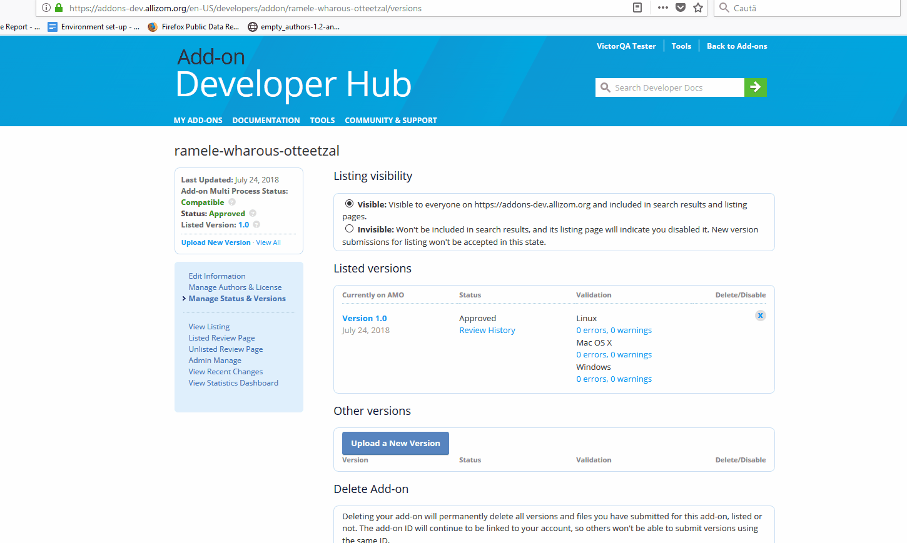Focus the Search Developer Docs field
Image resolution: width=907 pixels, height=543 pixels.
coord(670,87)
